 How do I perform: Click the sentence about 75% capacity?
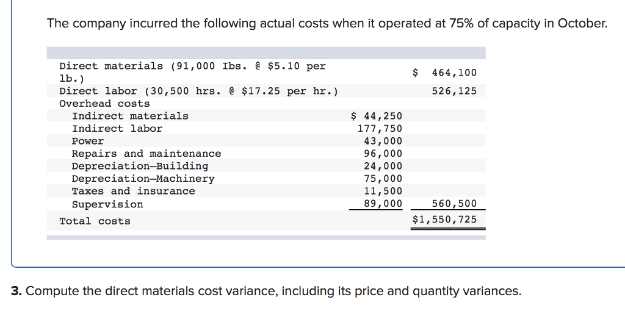(x=327, y=24)
